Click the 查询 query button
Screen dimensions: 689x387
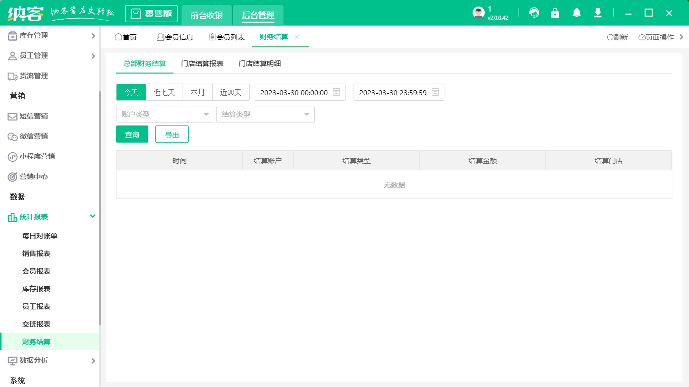point(132,134)
